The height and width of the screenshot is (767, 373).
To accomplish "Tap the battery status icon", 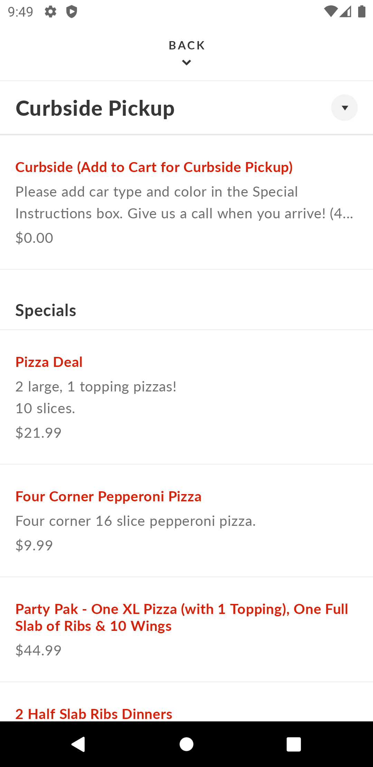I will coord(362,12).
